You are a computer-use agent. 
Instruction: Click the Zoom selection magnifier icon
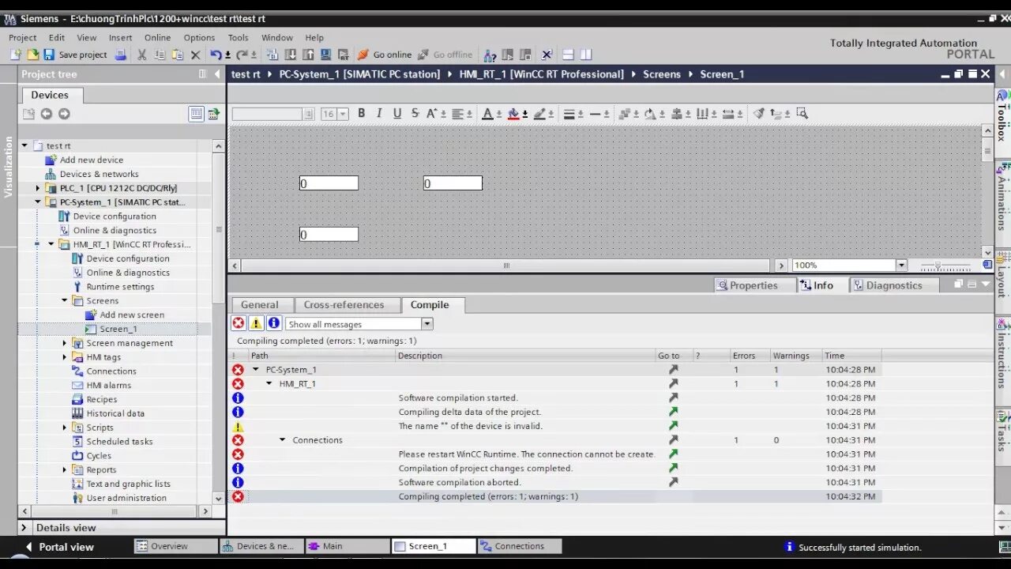coord(802,113)
